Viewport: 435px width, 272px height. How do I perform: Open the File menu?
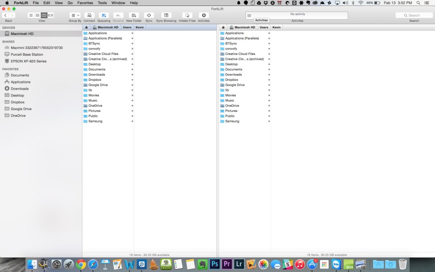click(x=36, y=3)
